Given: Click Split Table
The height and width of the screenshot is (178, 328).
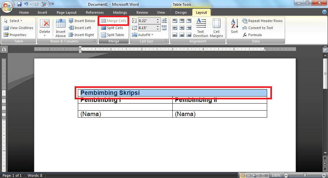Looking at the screenshot, I should 112,35.
